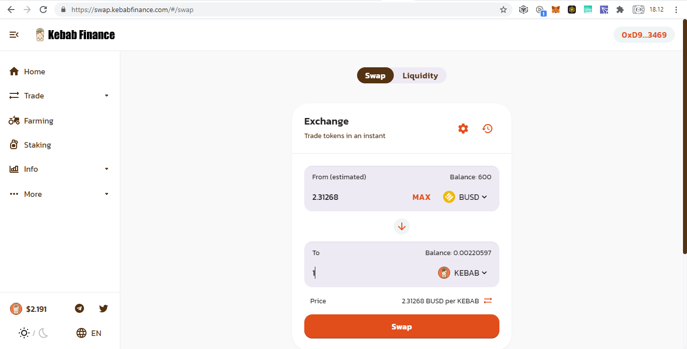Switch to dark mode moon icon
Image resolution: width=687 pixels, height=349 pixels.
click(43, 333)
